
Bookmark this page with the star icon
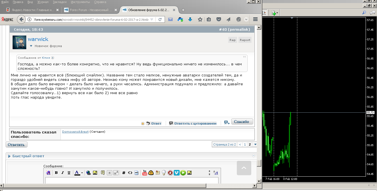click(x=200, y=19)
